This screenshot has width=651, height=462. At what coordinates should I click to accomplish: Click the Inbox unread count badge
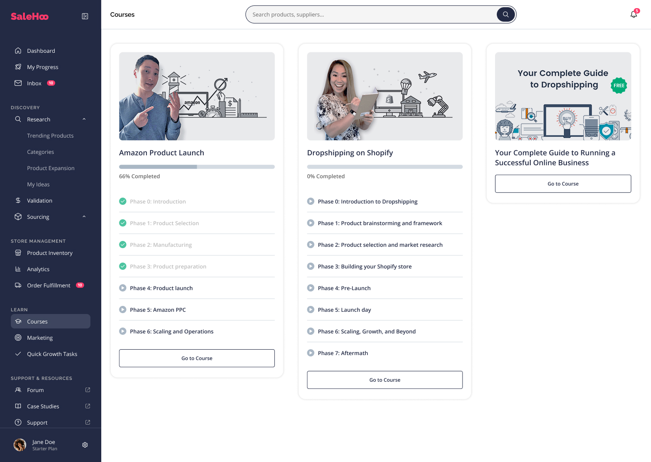(x=51, y=83)
